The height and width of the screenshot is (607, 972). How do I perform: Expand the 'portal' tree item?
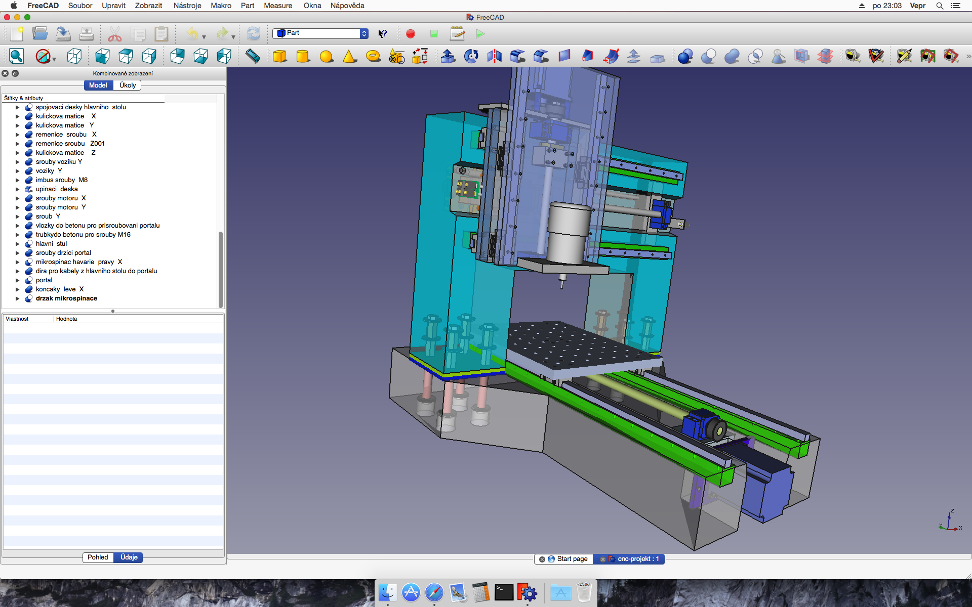17,280
